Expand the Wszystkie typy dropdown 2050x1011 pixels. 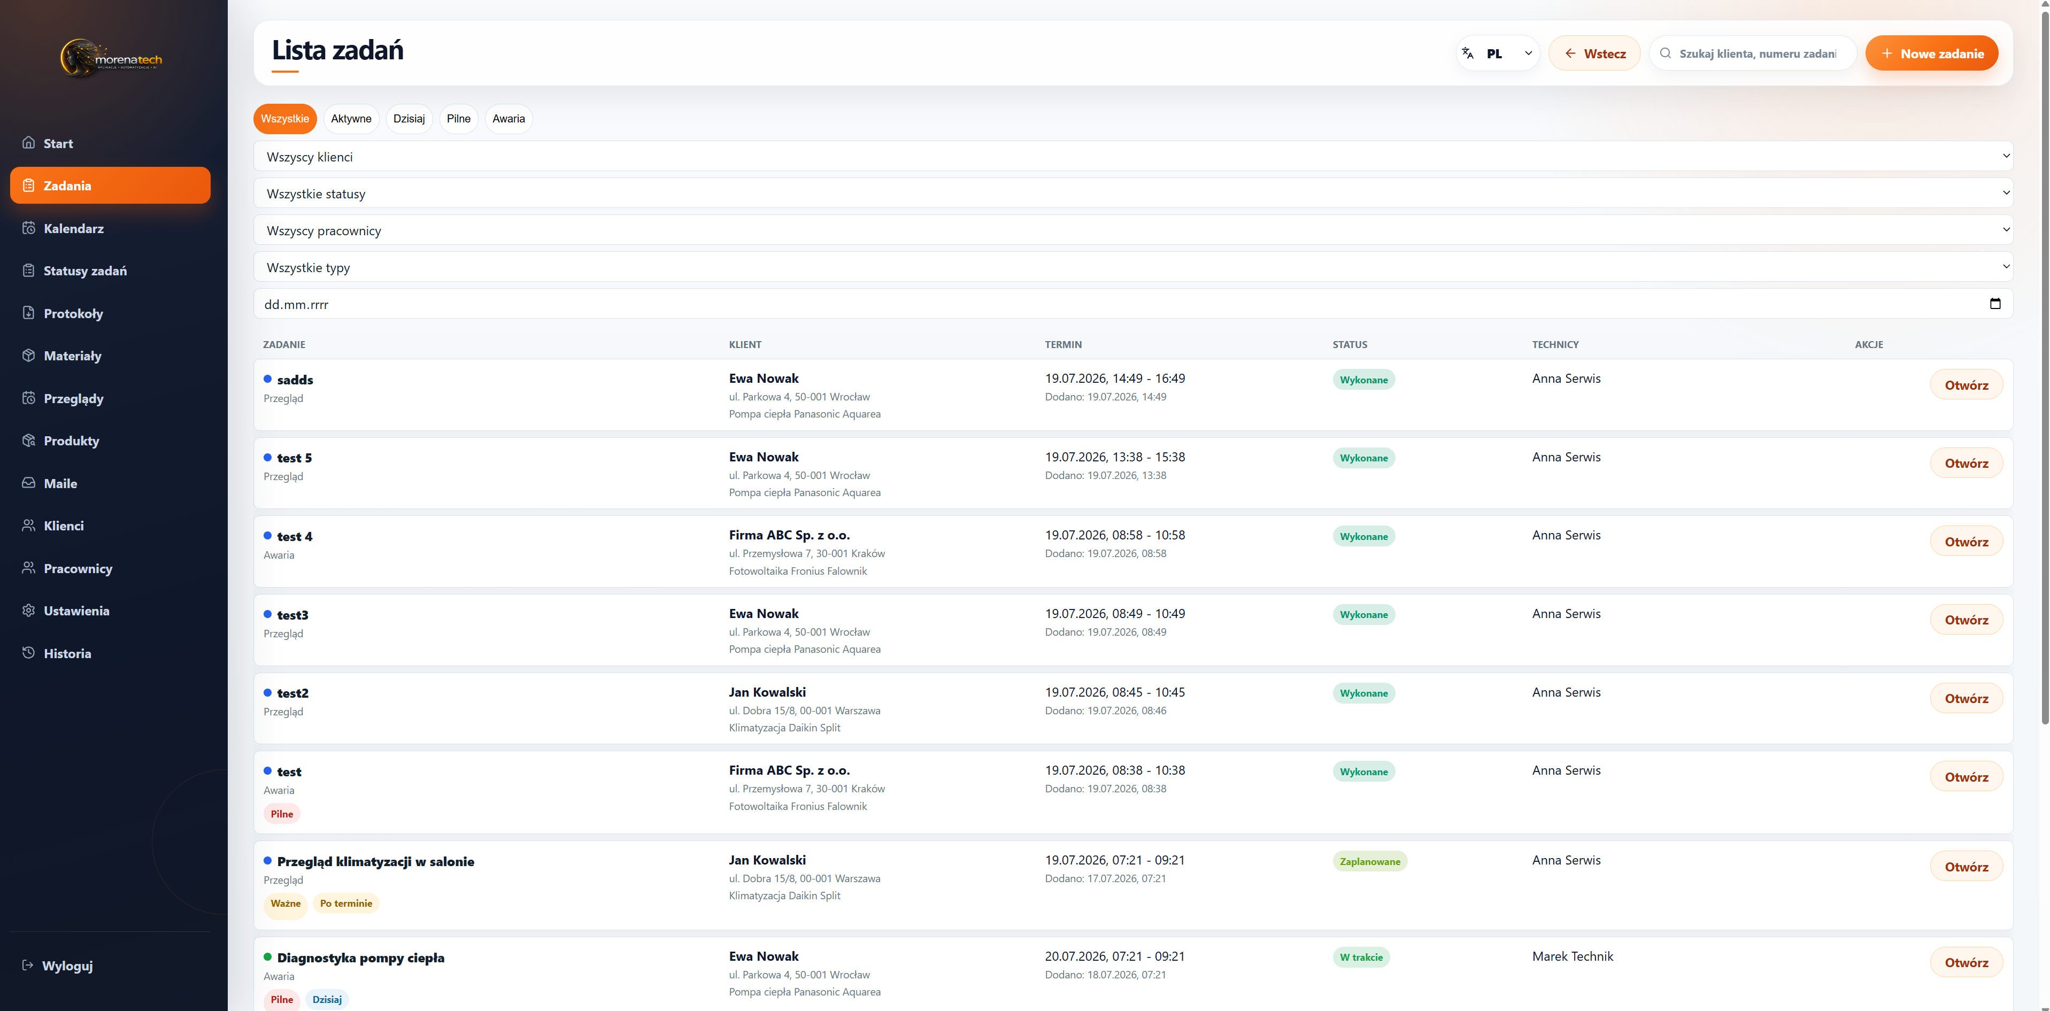click(1133, 267)
